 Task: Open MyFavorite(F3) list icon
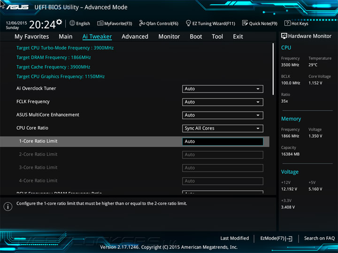(x=100, y=23)
